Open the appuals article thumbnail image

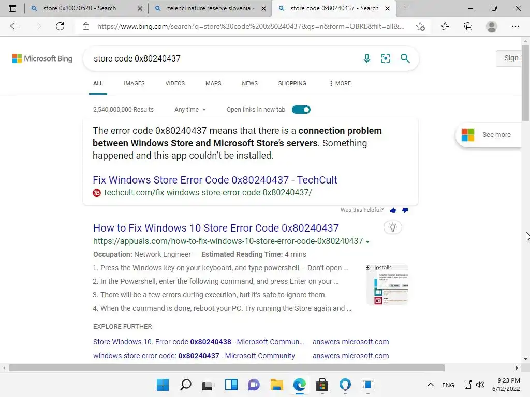[387, 284]
